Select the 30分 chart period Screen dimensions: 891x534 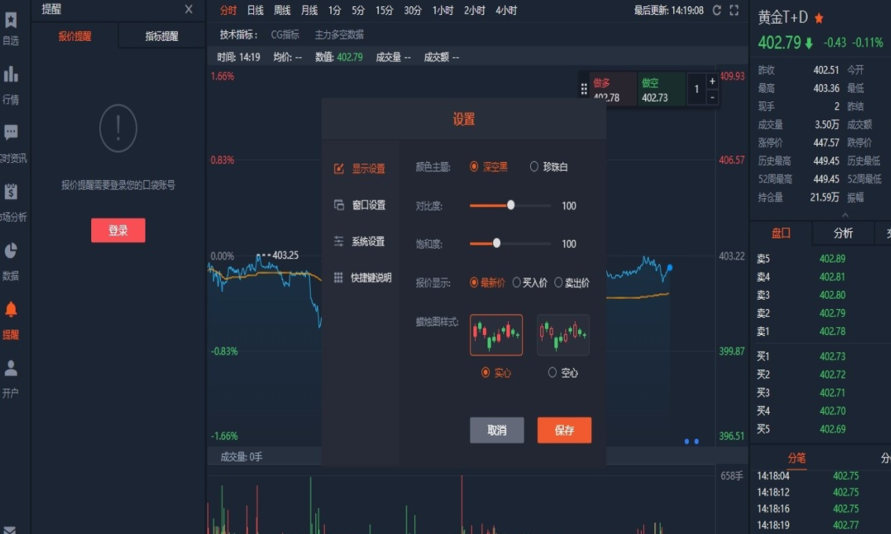point(413,10)
